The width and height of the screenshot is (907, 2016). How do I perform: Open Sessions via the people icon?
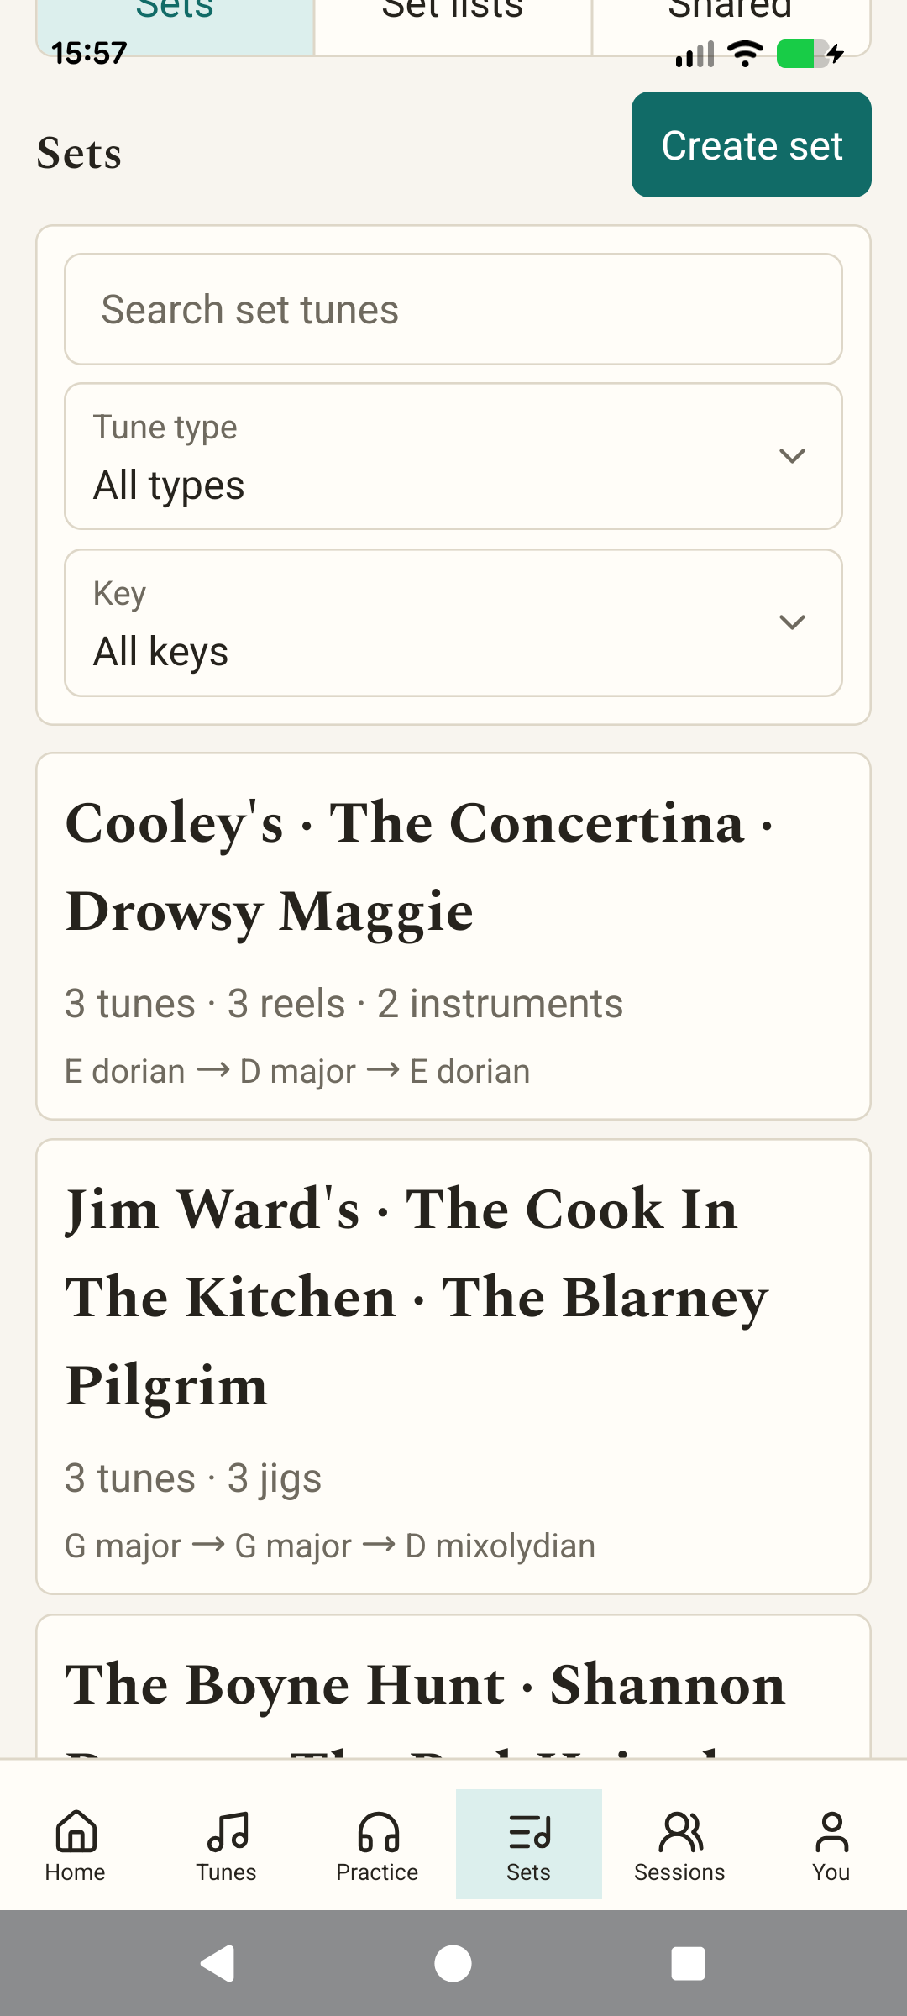point(680,1831)
